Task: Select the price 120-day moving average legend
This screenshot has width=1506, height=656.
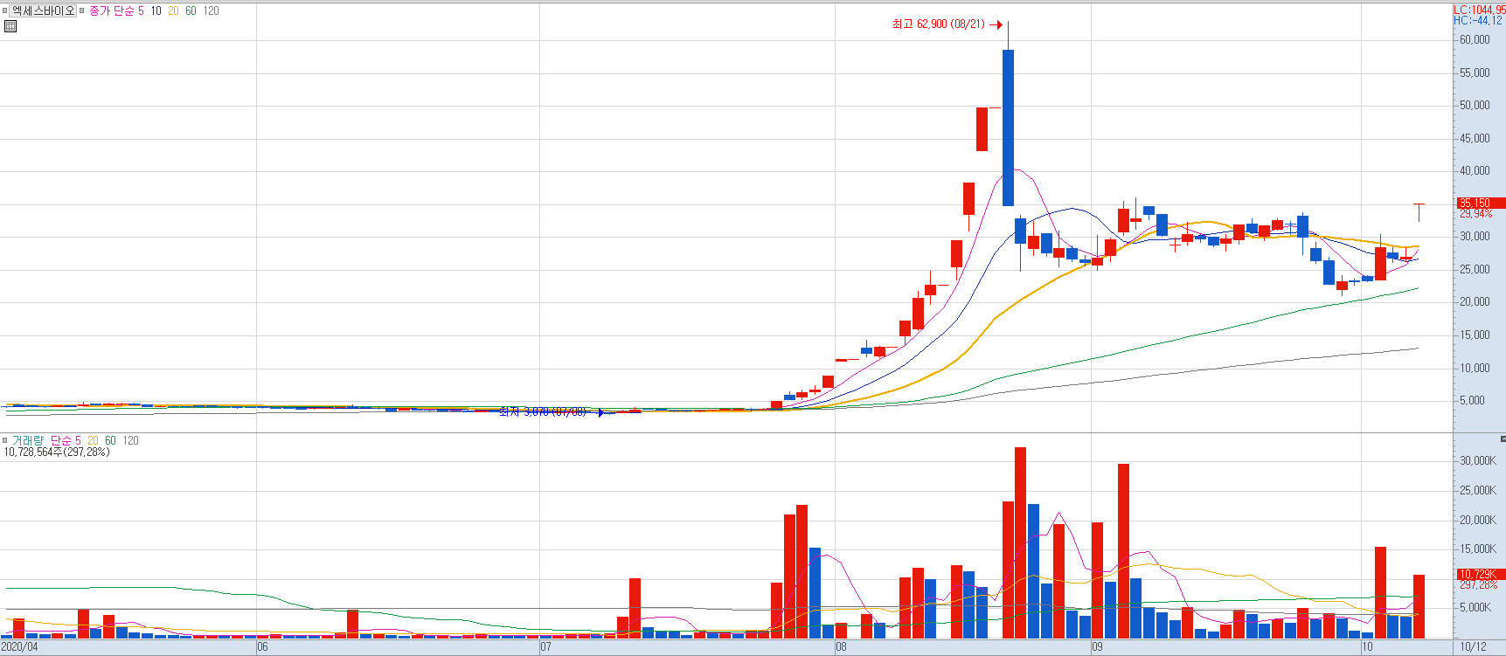Action: [x=211, y=11]
